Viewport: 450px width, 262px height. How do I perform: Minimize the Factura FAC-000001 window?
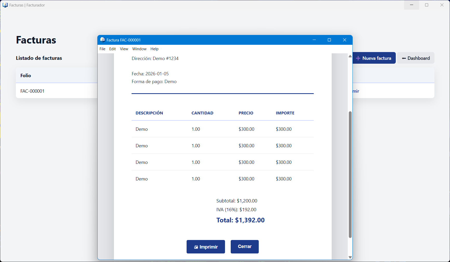click(314, 40)
